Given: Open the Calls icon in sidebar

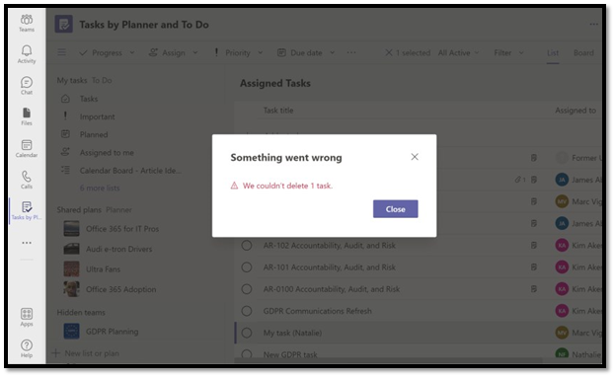Looking at the screenshot, I should (27, 180).
